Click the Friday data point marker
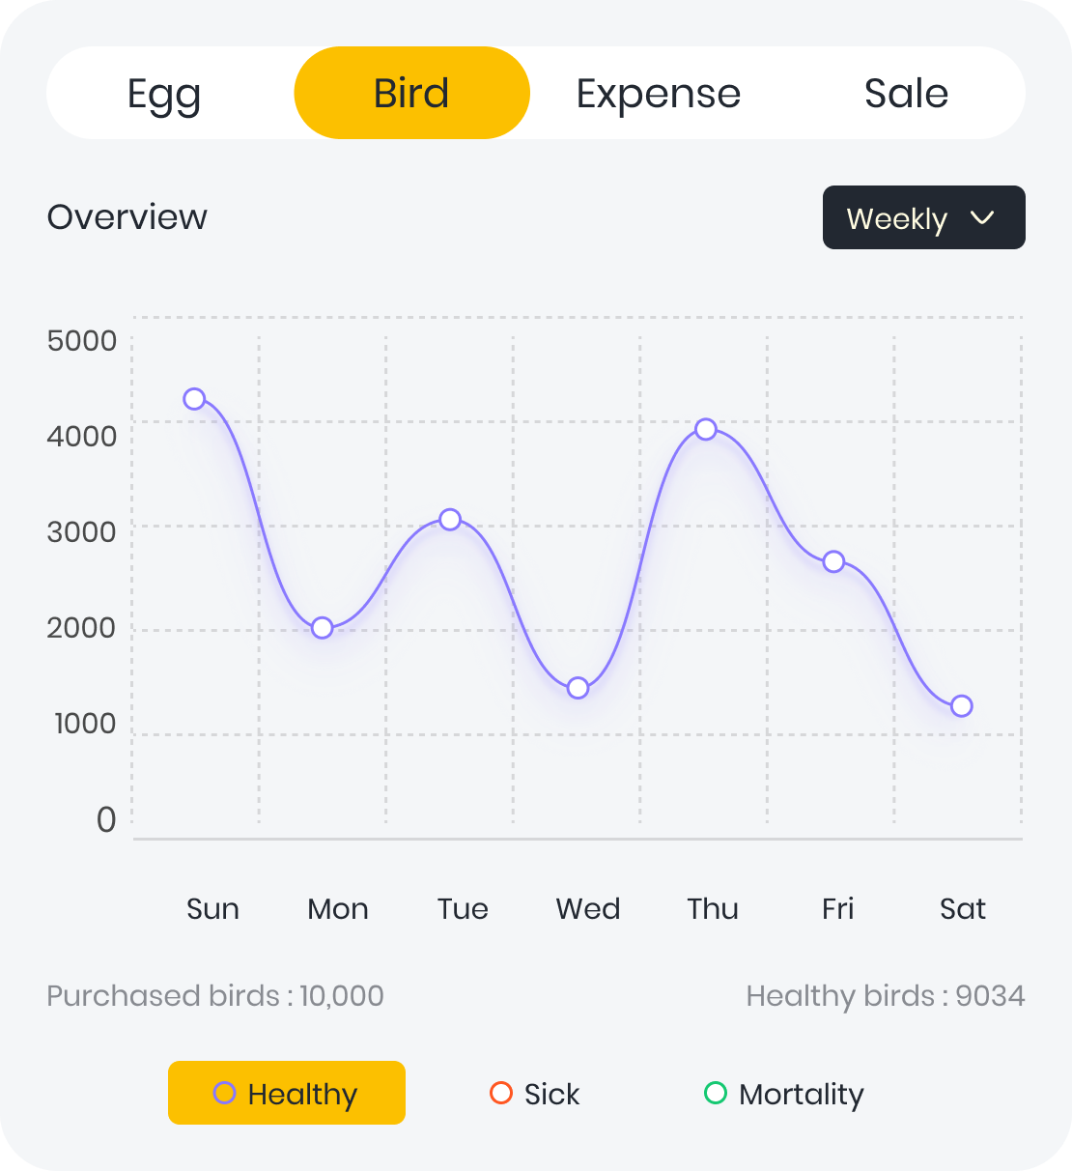 pyautogui.click(x=833, y=561)
